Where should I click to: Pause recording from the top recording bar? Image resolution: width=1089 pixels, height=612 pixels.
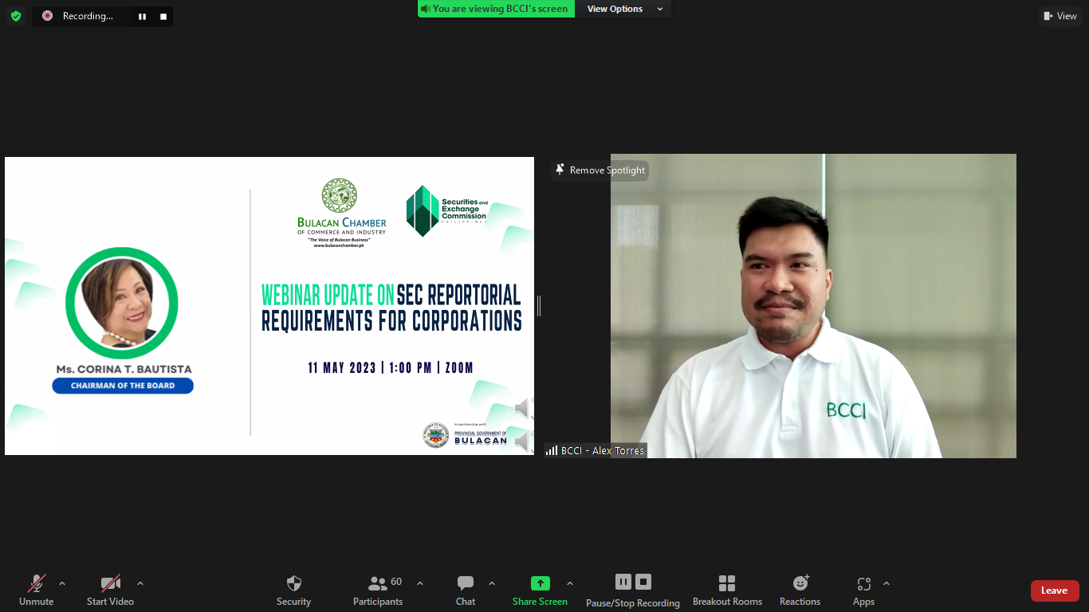(142, 16)
